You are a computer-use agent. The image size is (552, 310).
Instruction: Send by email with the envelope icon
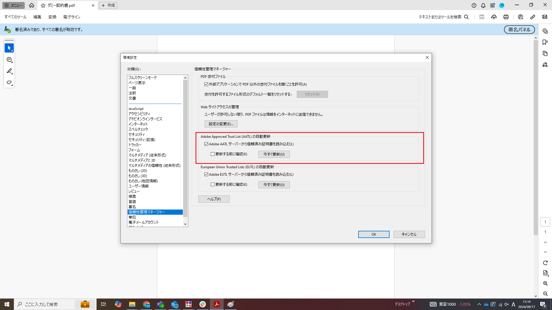545,17
